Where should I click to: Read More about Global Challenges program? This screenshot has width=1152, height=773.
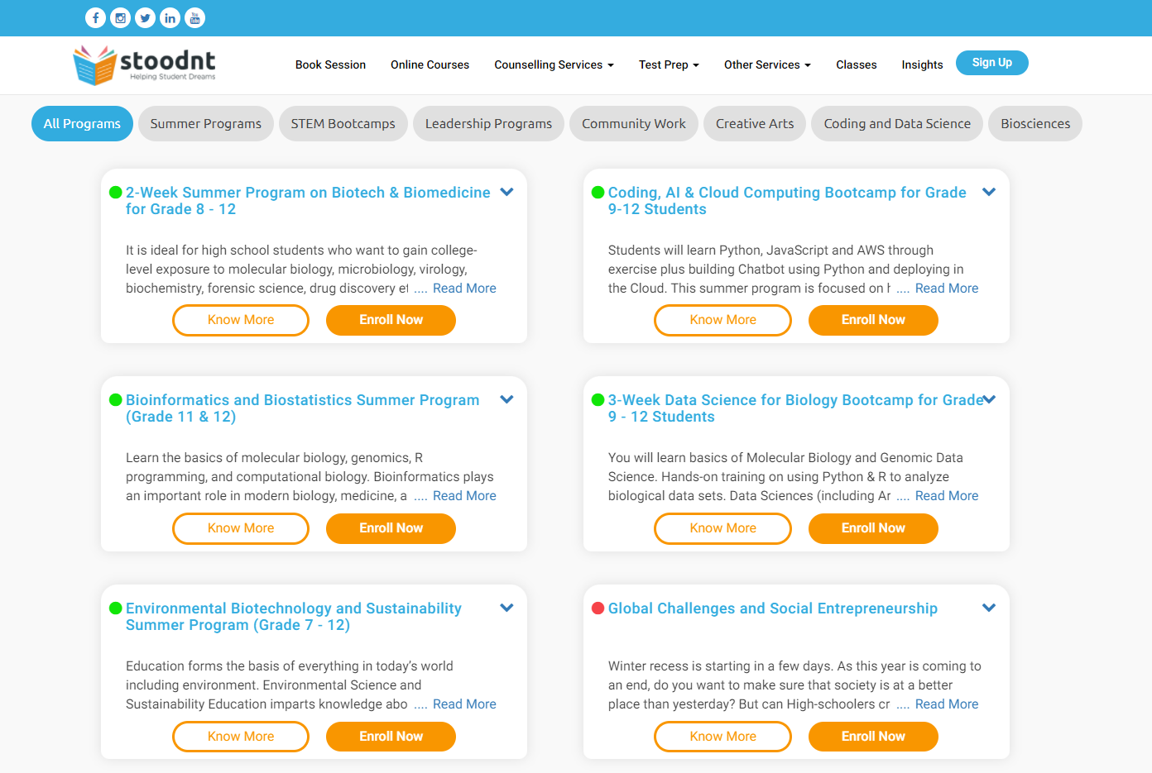(x=946, y=704)
